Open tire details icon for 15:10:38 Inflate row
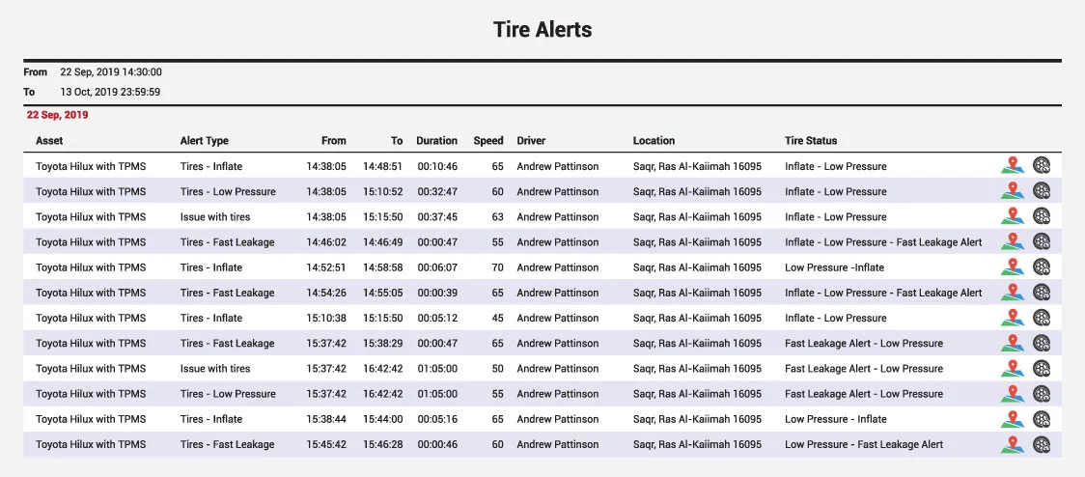 point(1042,318)
